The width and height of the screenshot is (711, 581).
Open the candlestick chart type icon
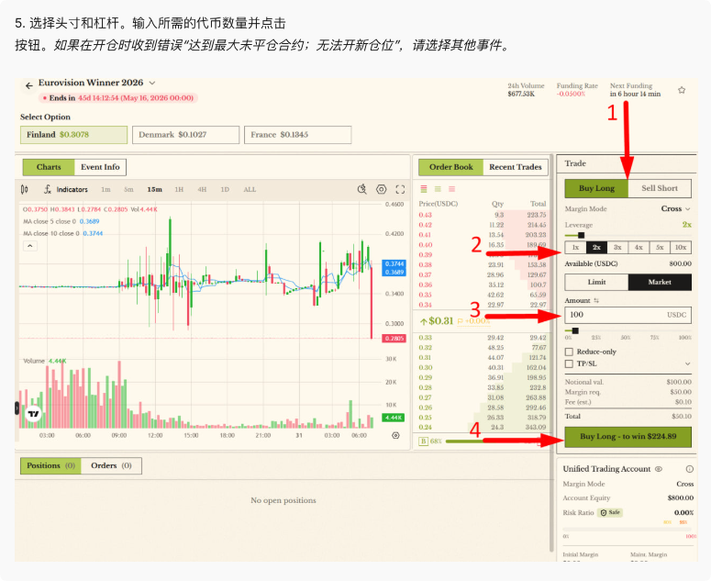coord(25,189)
